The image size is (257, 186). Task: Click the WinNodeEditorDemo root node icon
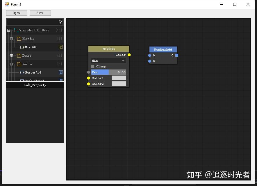click(17, 30)
